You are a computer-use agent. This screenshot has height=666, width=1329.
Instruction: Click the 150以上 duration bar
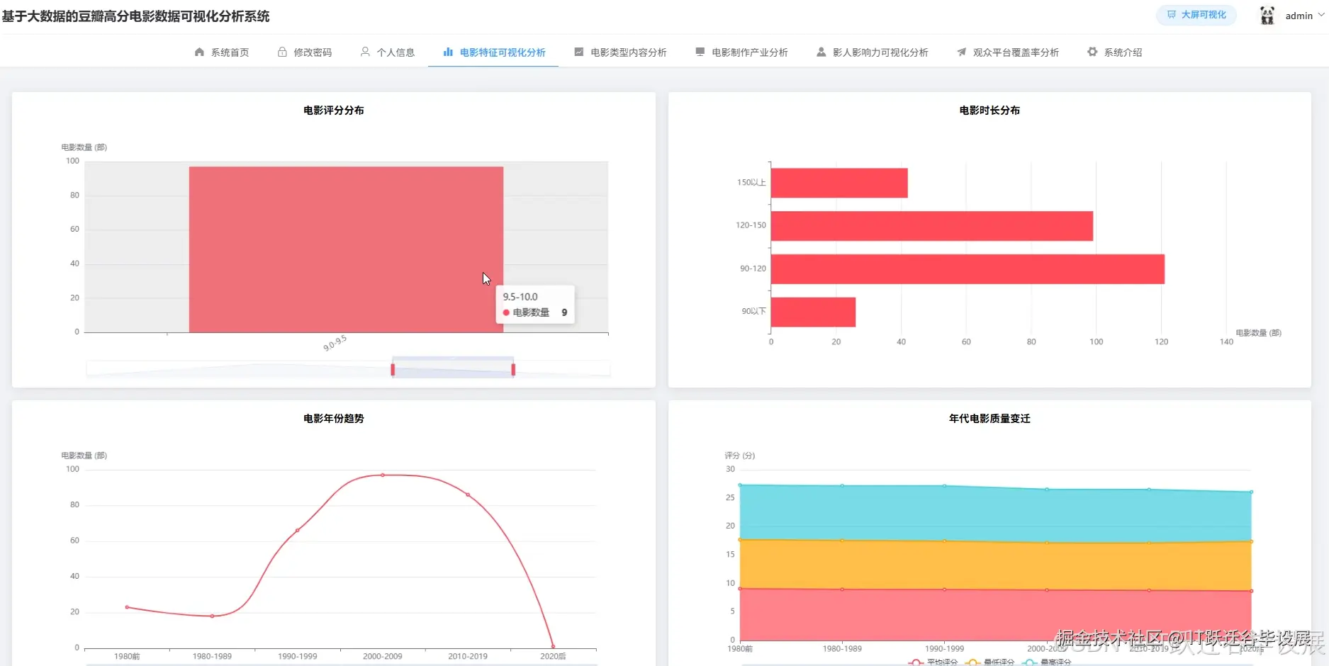coord(839,183)
